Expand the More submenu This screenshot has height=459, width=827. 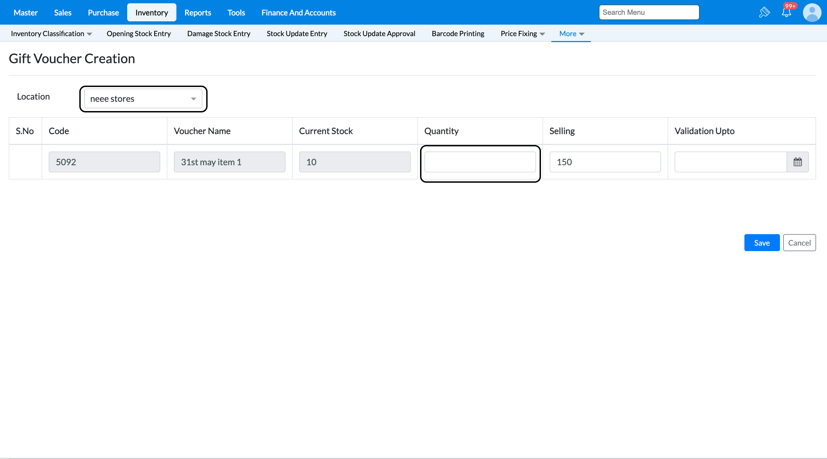click(x=571, y=34)
